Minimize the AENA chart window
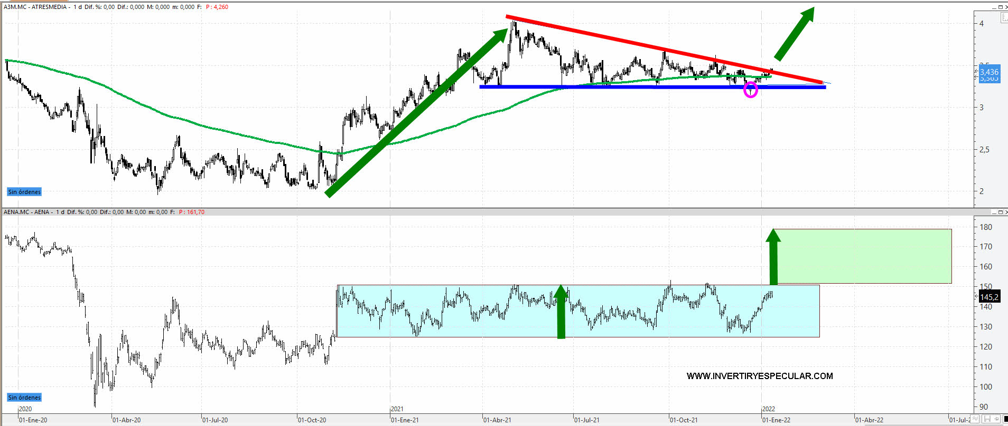 (993, 212)
